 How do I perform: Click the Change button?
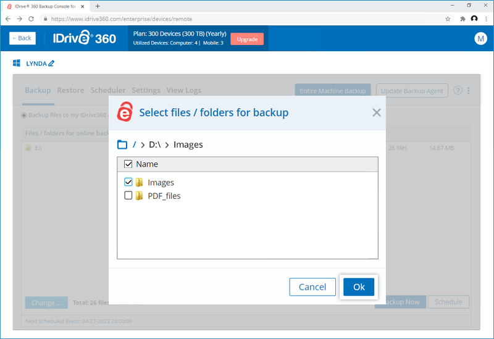(46, 303)
